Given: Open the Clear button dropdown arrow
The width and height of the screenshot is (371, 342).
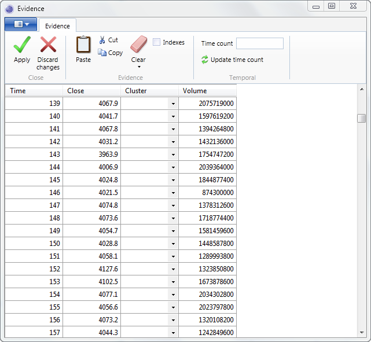Looking at the screenshot, I should [x=138, y=67].
